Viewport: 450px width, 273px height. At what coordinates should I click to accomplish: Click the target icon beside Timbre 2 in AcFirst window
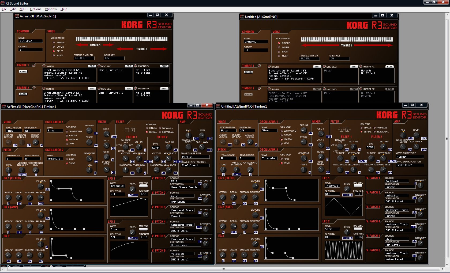point(34,88)
